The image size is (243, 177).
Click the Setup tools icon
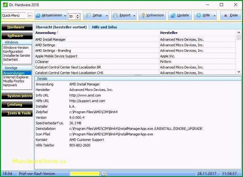[88, 15]
